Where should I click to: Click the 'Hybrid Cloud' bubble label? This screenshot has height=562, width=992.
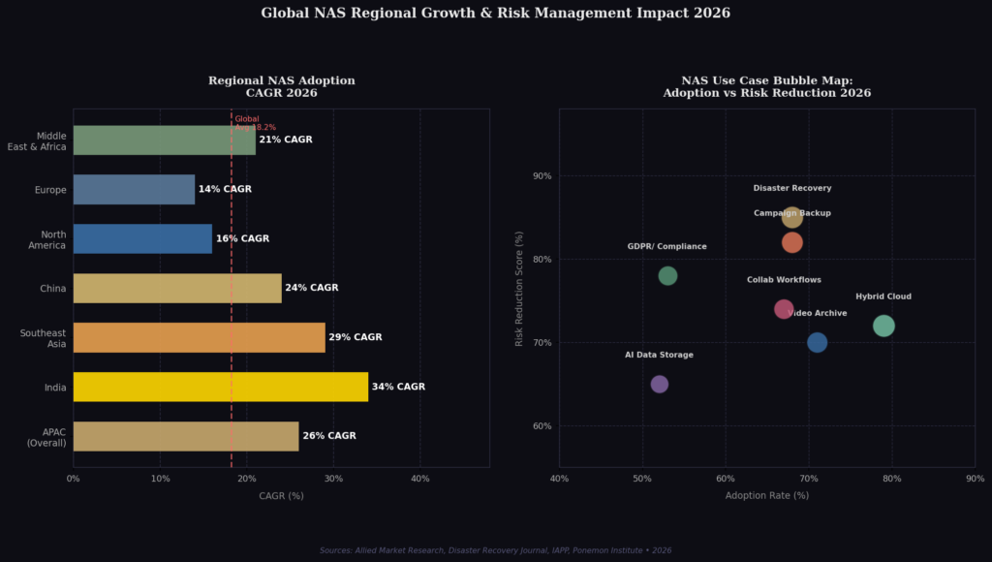point(883,297)
